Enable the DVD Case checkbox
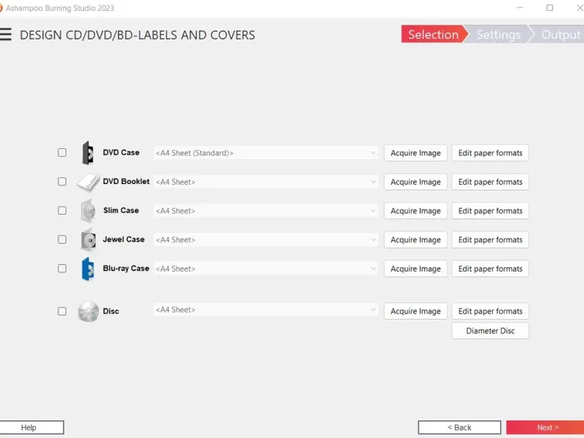This screenshot has width=584, height=438. click(62, 153)
